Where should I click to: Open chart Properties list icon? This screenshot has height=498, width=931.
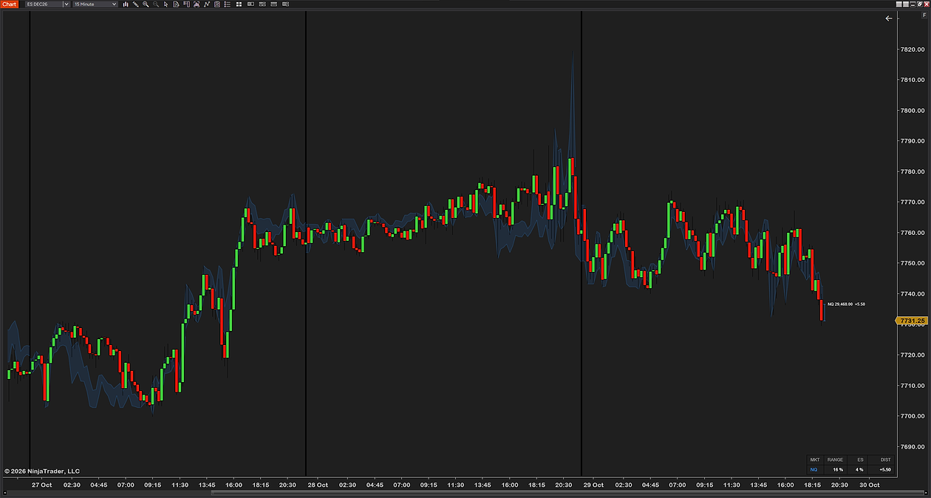pos(227,4)
